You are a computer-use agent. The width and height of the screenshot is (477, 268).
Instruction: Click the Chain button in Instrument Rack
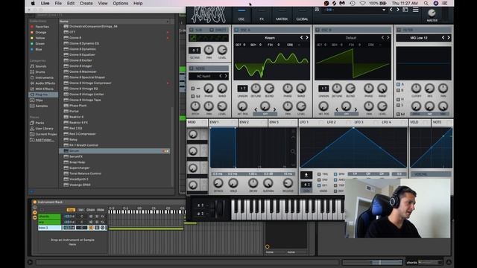coord(91,210)
